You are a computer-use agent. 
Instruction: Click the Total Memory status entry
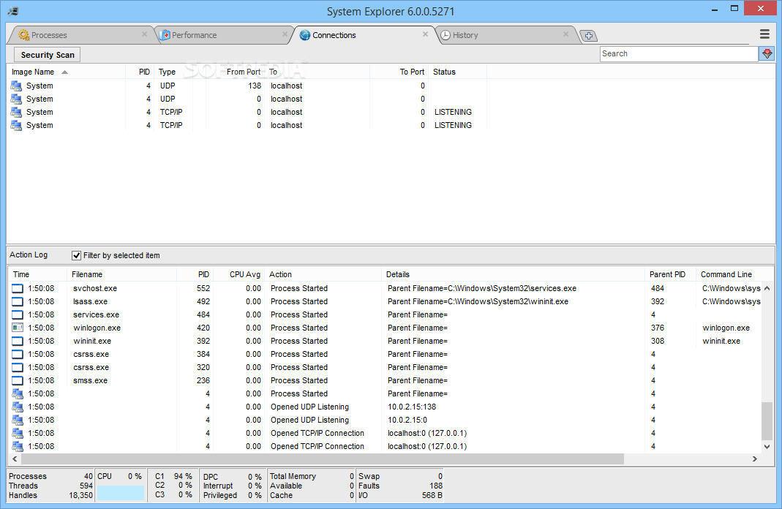[312, 477]
